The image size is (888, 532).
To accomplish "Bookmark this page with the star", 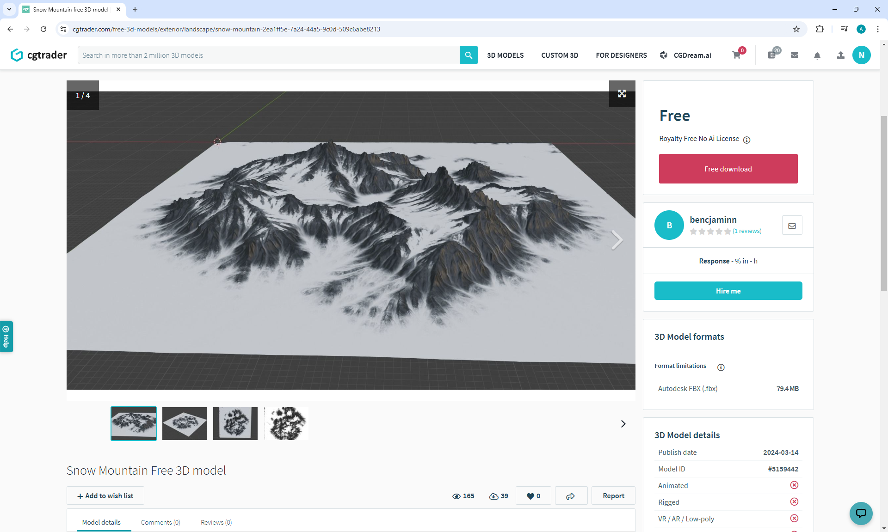I will [x=796, y=29].
